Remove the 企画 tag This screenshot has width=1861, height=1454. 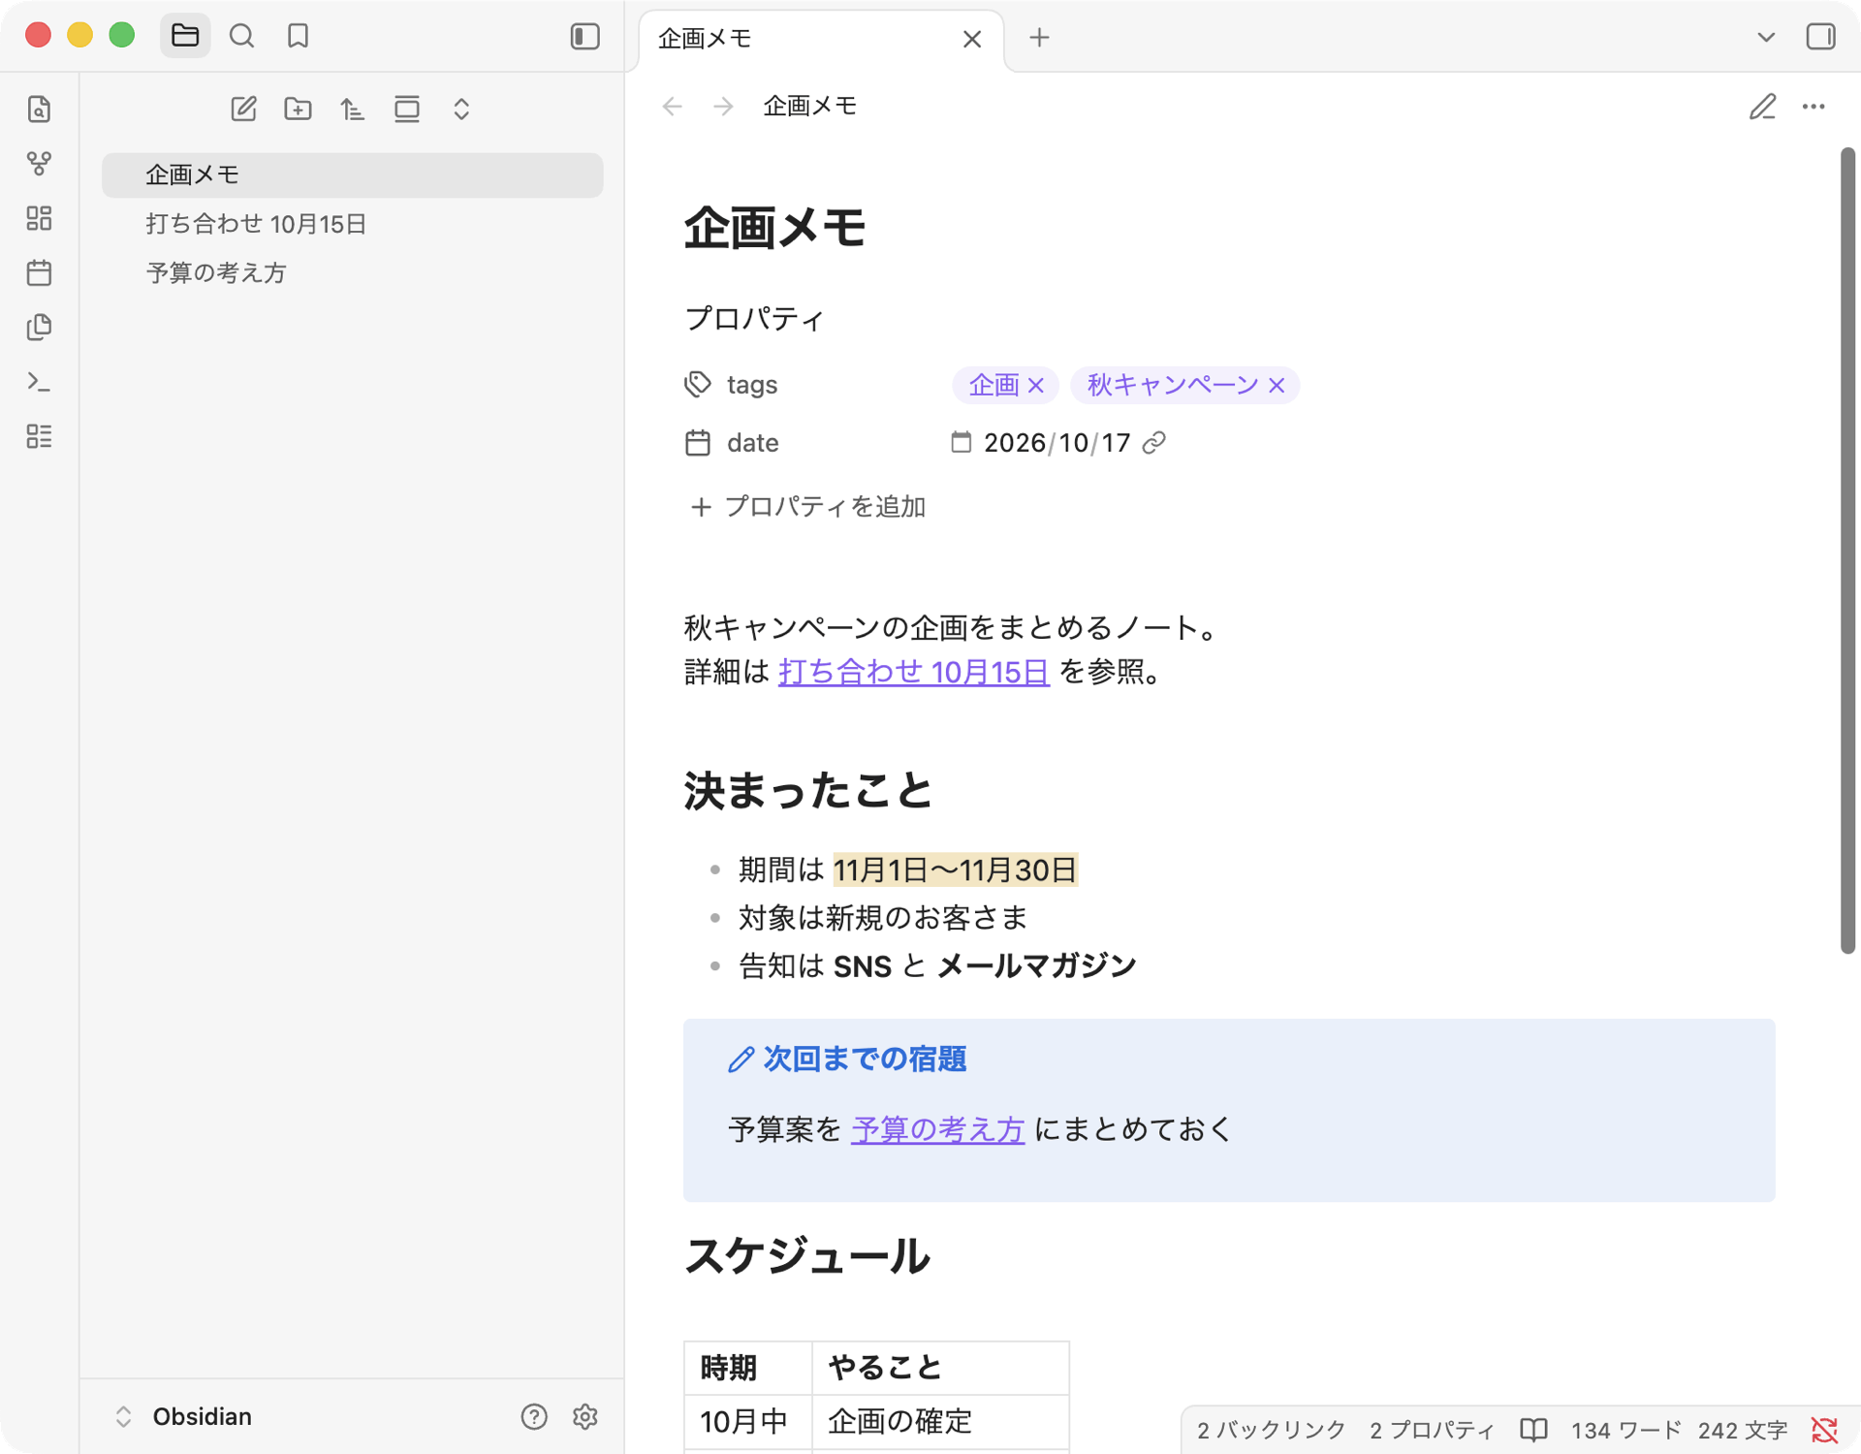point(1036,386)
